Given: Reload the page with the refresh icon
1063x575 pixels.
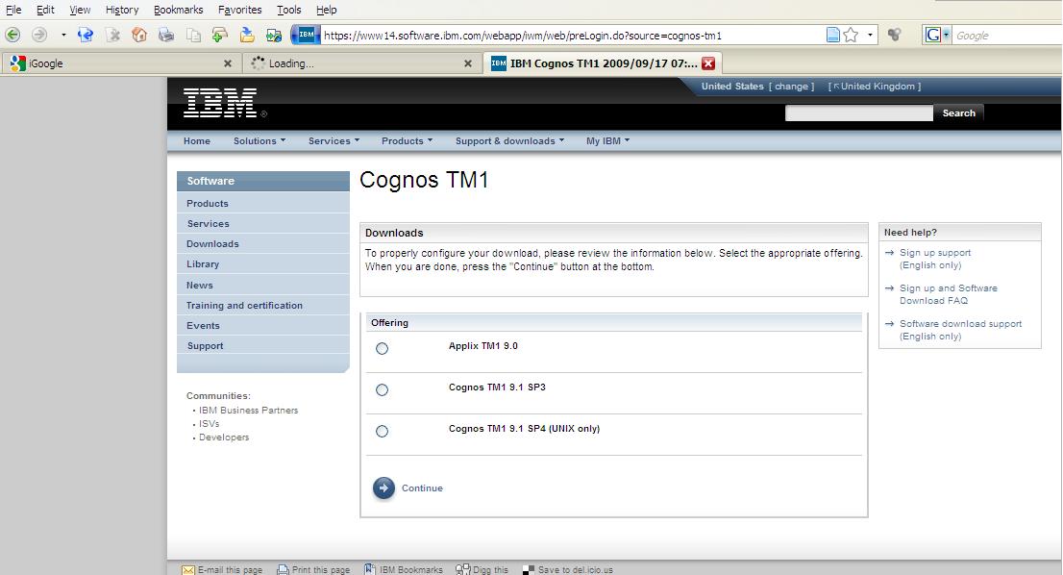Looking at the screenshot, I should click(x=86, y=35).
